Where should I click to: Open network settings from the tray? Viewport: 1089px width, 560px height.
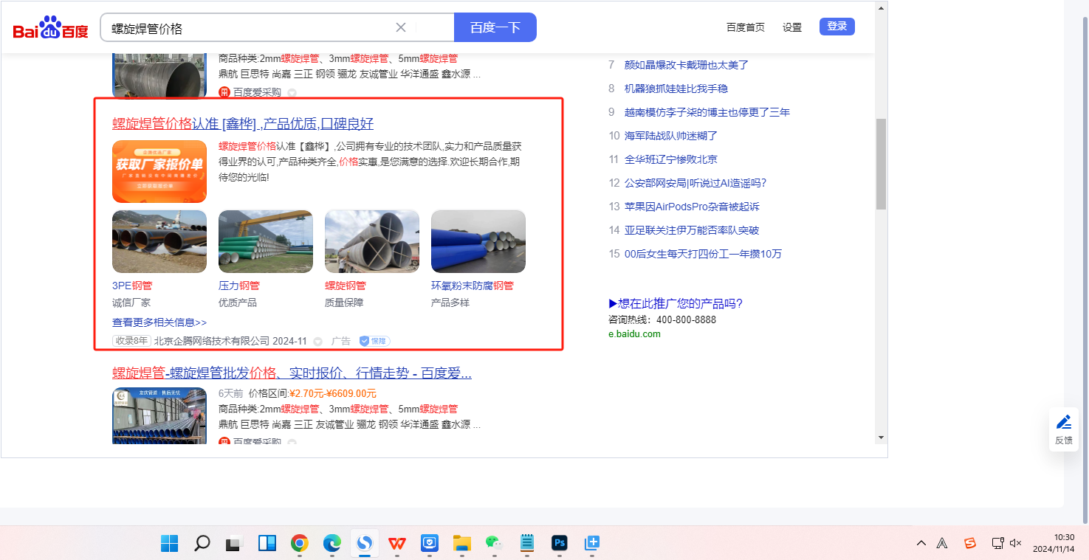pos(997,543)
